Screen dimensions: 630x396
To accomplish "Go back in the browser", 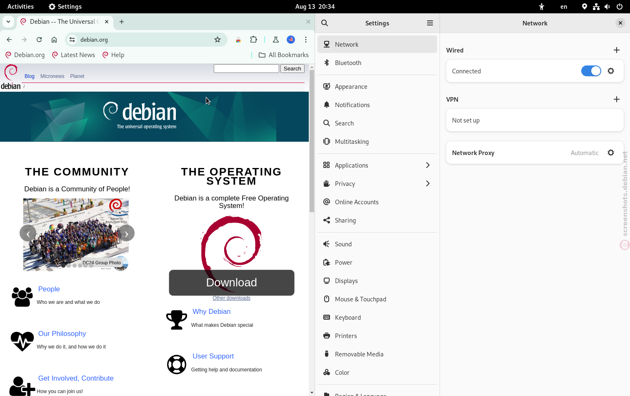I will [x=9, y=40].
